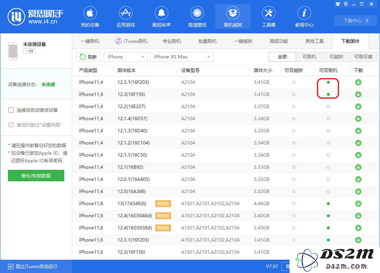Open 下载中心 download center
380x273 pixels.
356,21
